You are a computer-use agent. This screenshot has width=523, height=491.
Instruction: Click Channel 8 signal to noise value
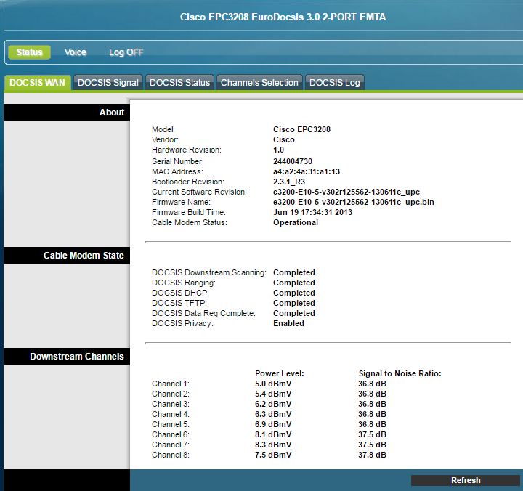(372, 455)
